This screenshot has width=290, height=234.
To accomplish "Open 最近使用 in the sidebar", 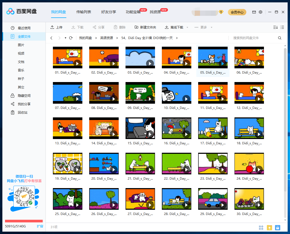I will 24,28.
